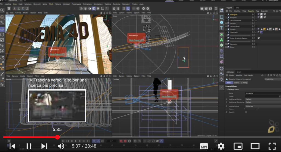Open Edit Render Settings icon
The image size is (281, 152).
point(210,8)
